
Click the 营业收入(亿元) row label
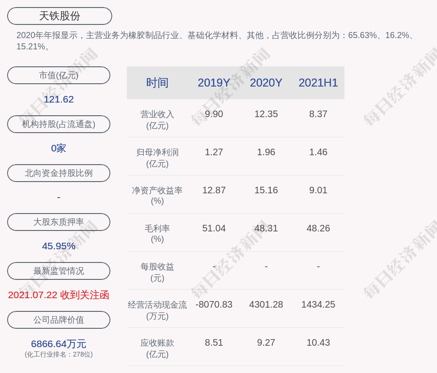(157, 120)
